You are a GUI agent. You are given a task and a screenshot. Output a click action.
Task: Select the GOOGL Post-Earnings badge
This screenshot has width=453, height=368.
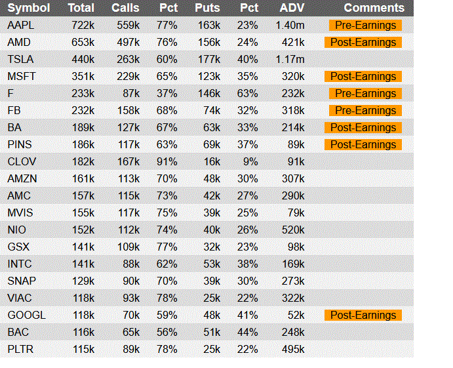(363, 315)
